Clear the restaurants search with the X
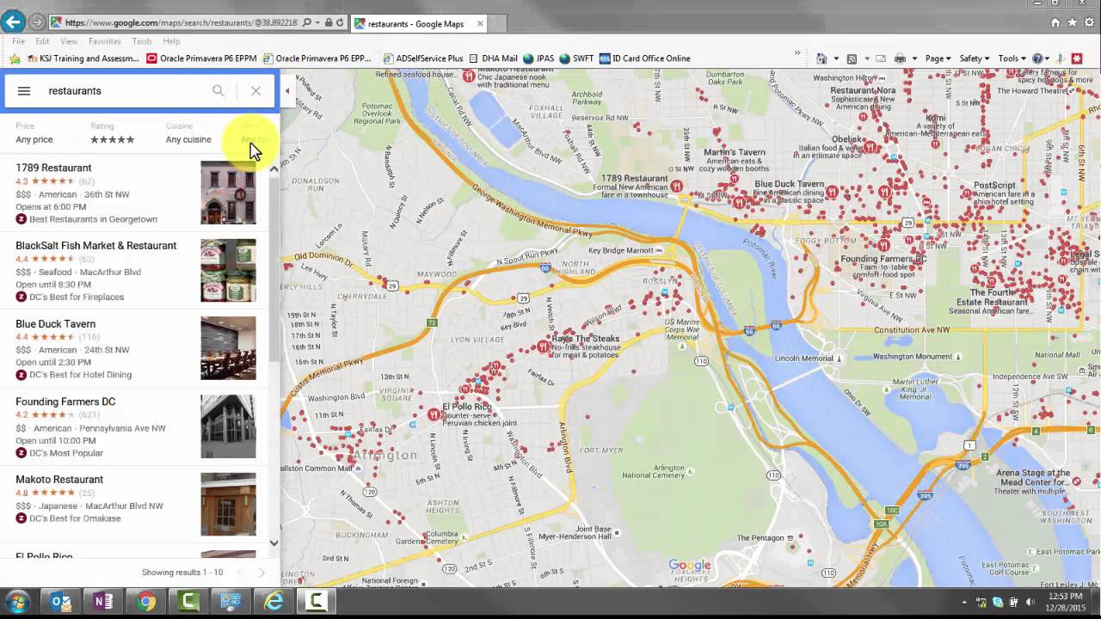Screen dimensions: 1101x619 (x=255, y=90)
